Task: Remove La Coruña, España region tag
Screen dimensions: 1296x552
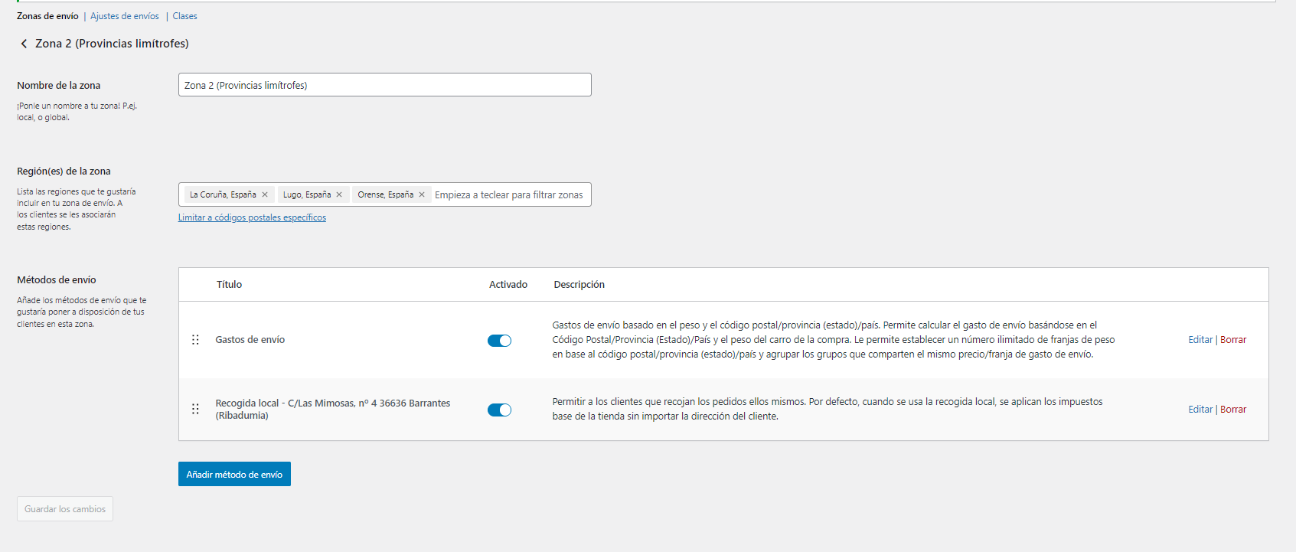Action: click(265, 194)
